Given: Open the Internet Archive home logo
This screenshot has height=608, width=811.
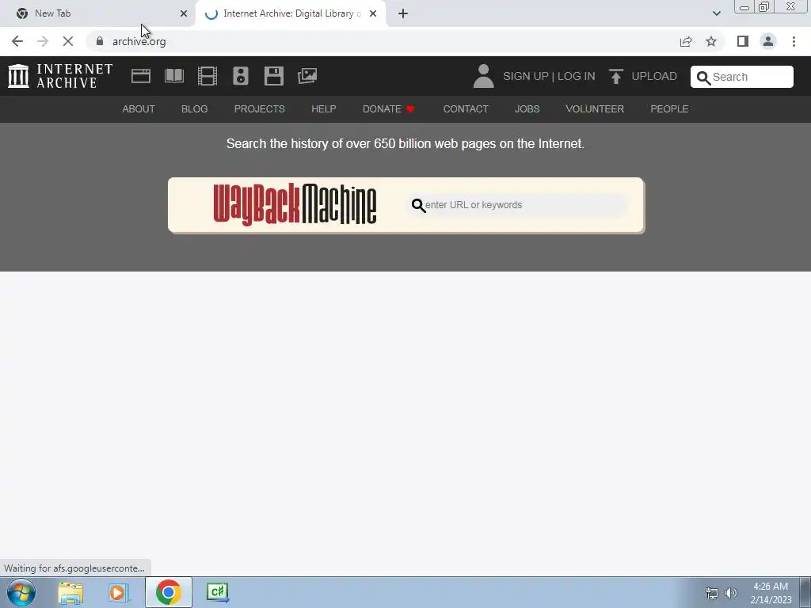Looking at the screenshot, I should pyautogui.click(x=60, y=76).
